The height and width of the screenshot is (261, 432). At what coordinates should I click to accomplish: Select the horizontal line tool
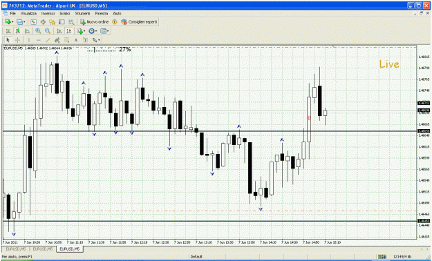(x=38, y=40)
